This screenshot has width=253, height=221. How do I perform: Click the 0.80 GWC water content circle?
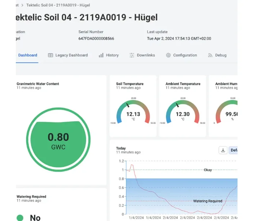58,140
